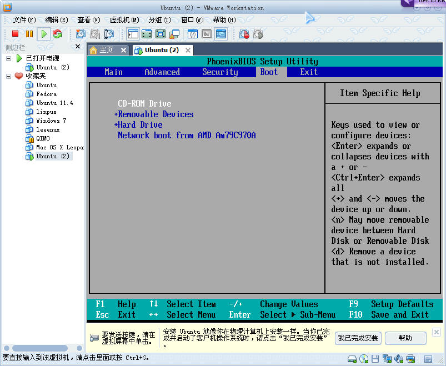
Task: Open the 文件(F) menu
Action: point(24,20)
